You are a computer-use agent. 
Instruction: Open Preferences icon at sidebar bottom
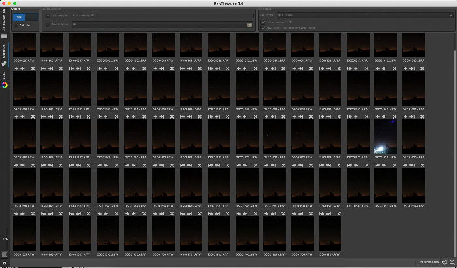(5, 254)
